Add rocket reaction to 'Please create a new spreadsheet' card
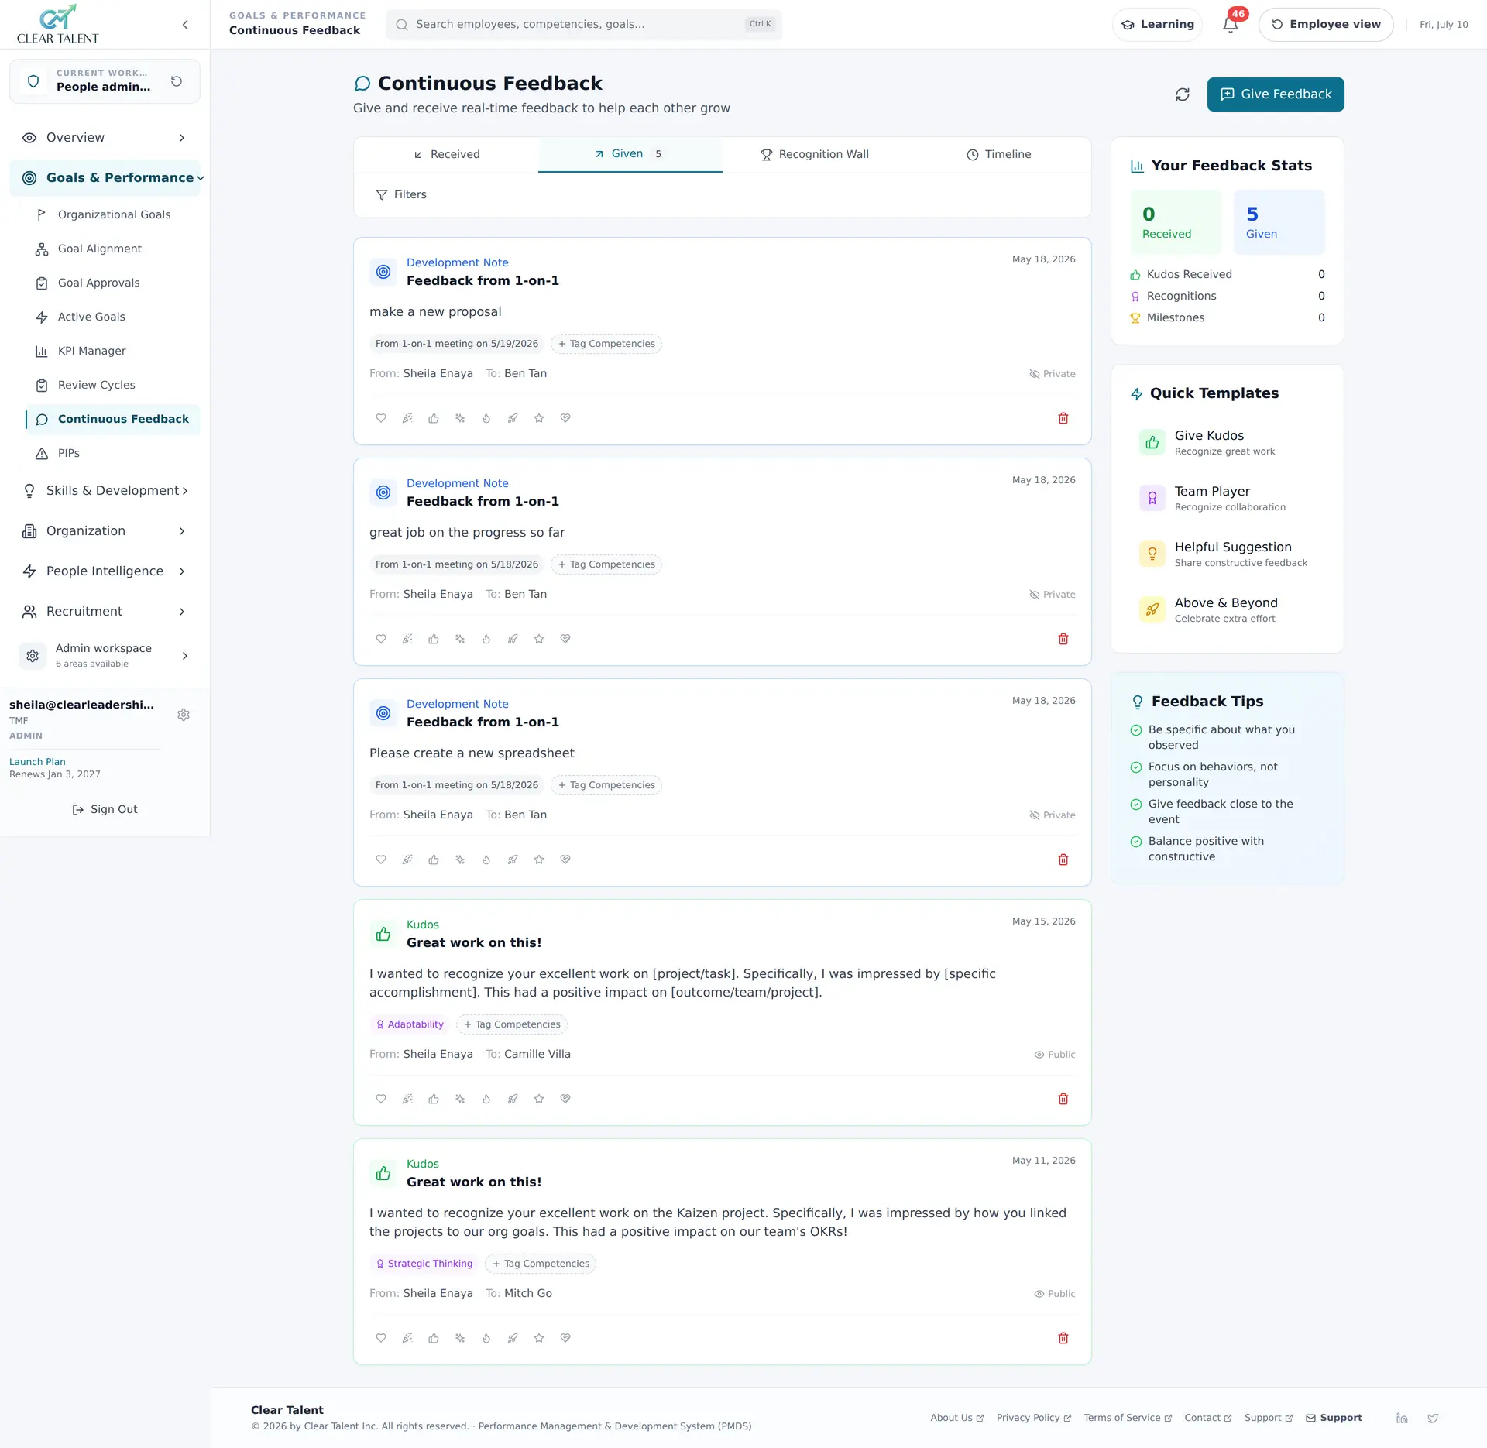Viewport: 1487px width, 1448px height. click(x=513, y=860)
